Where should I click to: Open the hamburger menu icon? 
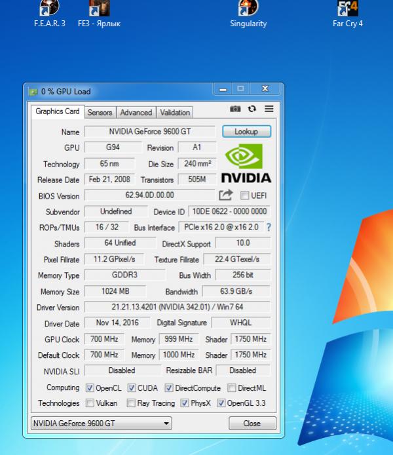pyautogui.click(x=269, y=109)
